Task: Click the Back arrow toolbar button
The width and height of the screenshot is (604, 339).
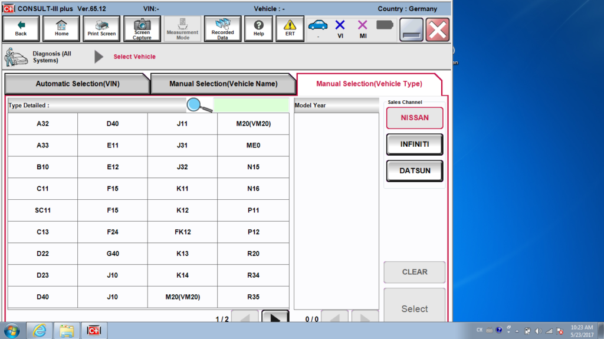Action: (x=21, y=28)
